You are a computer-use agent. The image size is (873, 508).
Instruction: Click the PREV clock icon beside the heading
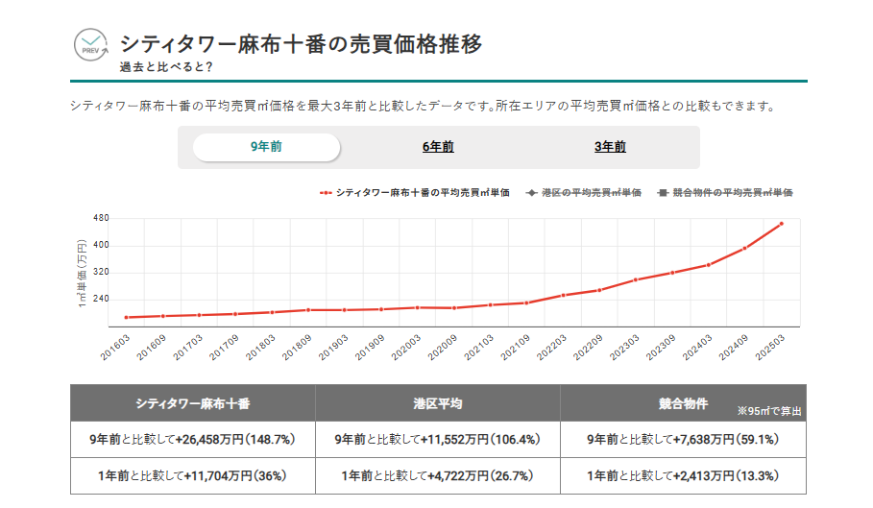click(x=91, y=46)
